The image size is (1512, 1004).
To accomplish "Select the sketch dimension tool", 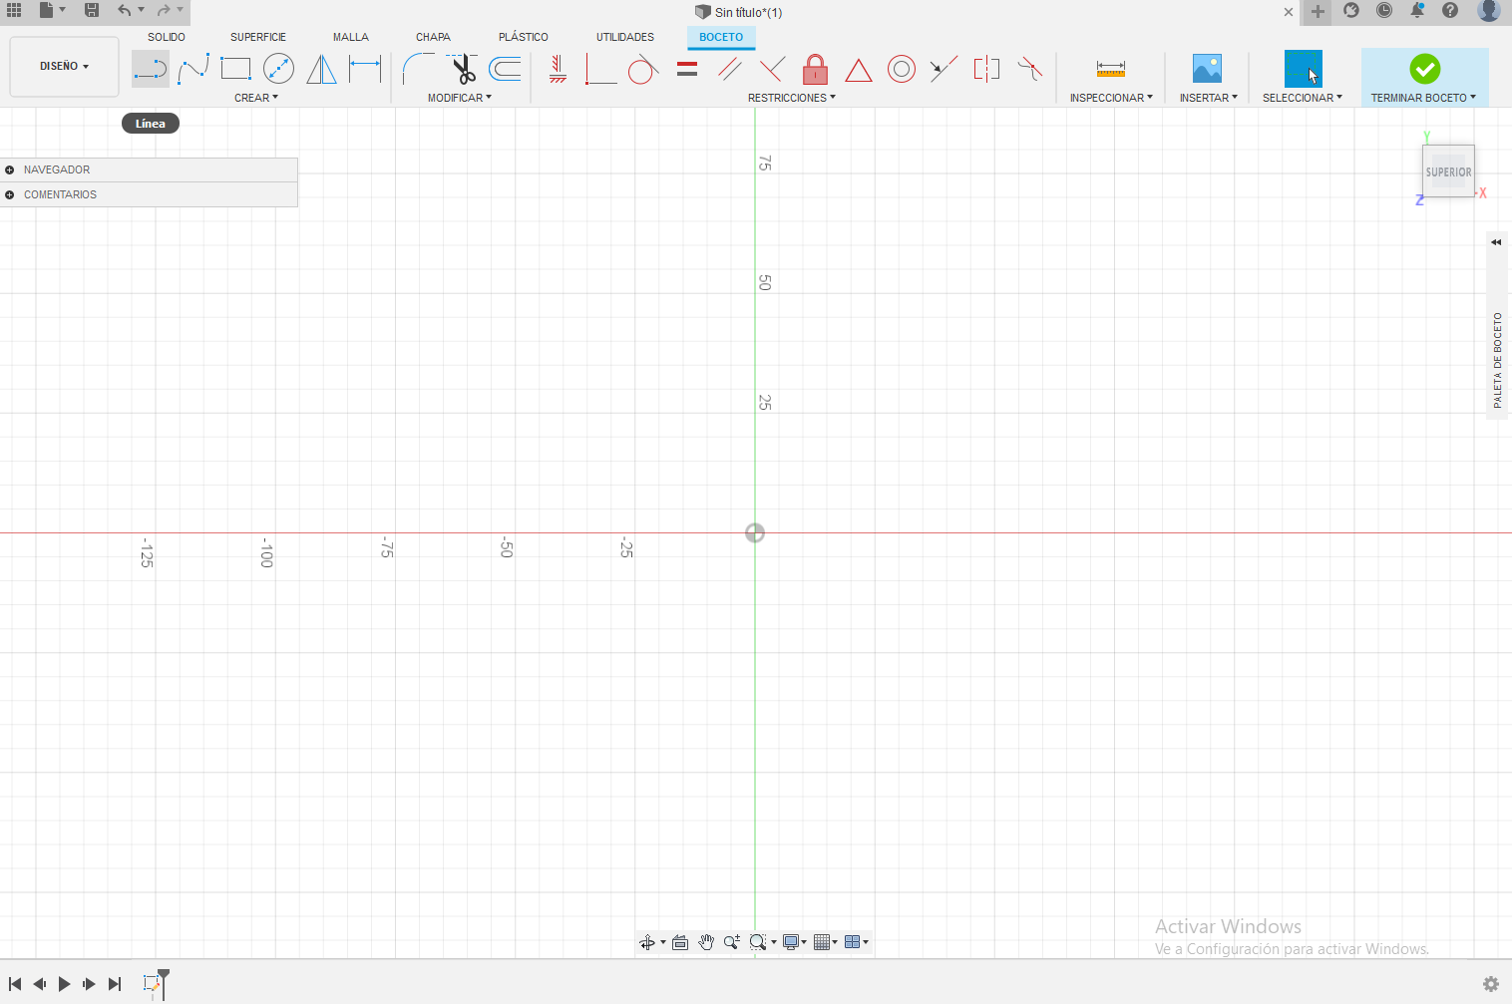I will (x=365, y=69).
